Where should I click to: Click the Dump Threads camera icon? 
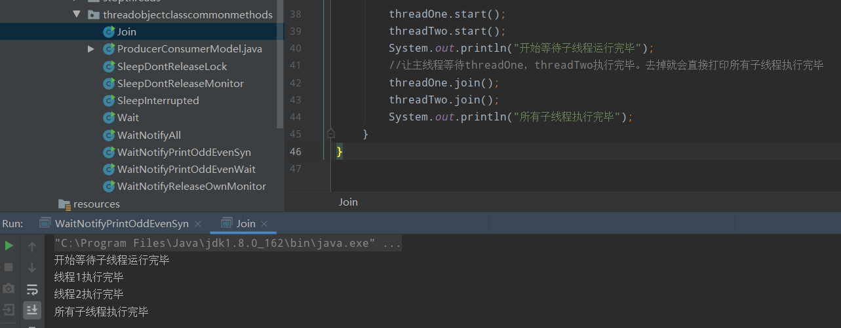coord(9,288)
